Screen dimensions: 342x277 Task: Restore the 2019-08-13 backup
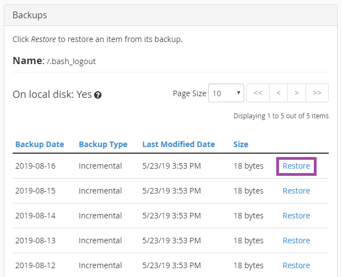point(296,241)
